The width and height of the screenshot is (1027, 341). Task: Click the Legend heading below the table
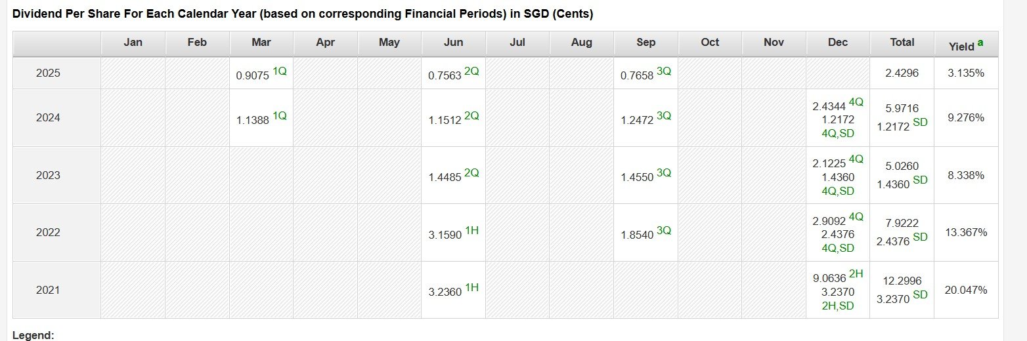click(x=33, y=335)
